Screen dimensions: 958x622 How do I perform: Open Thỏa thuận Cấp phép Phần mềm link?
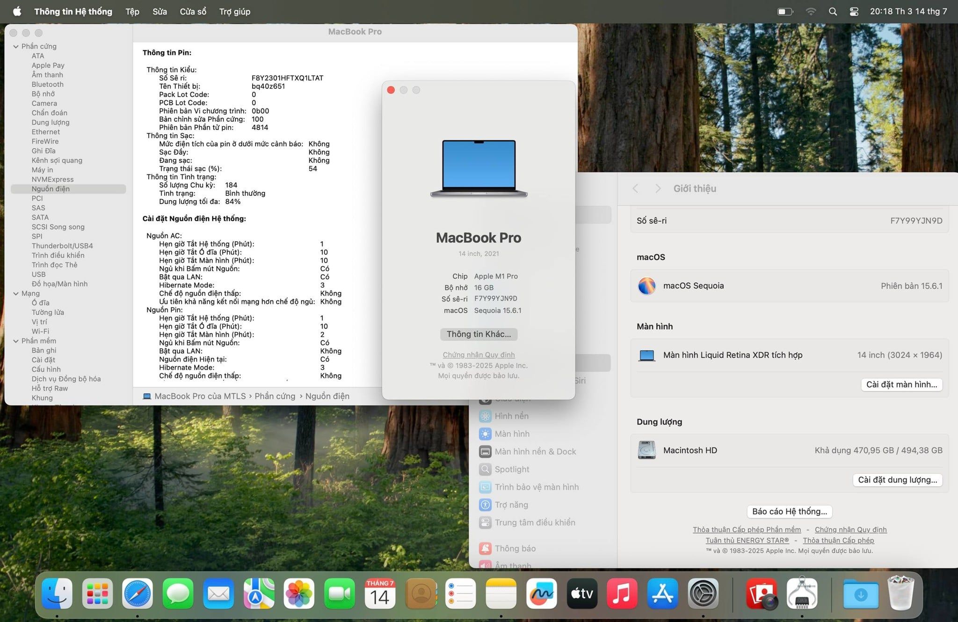click(x=747, y=529)
